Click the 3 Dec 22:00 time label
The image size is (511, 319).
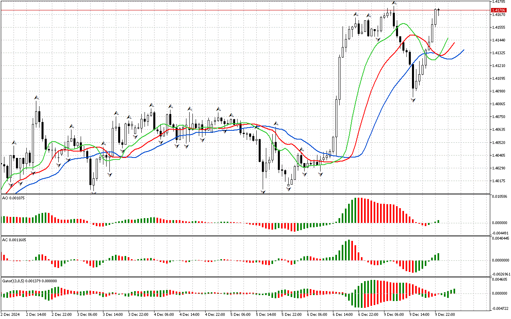click(x=139, y=314)
